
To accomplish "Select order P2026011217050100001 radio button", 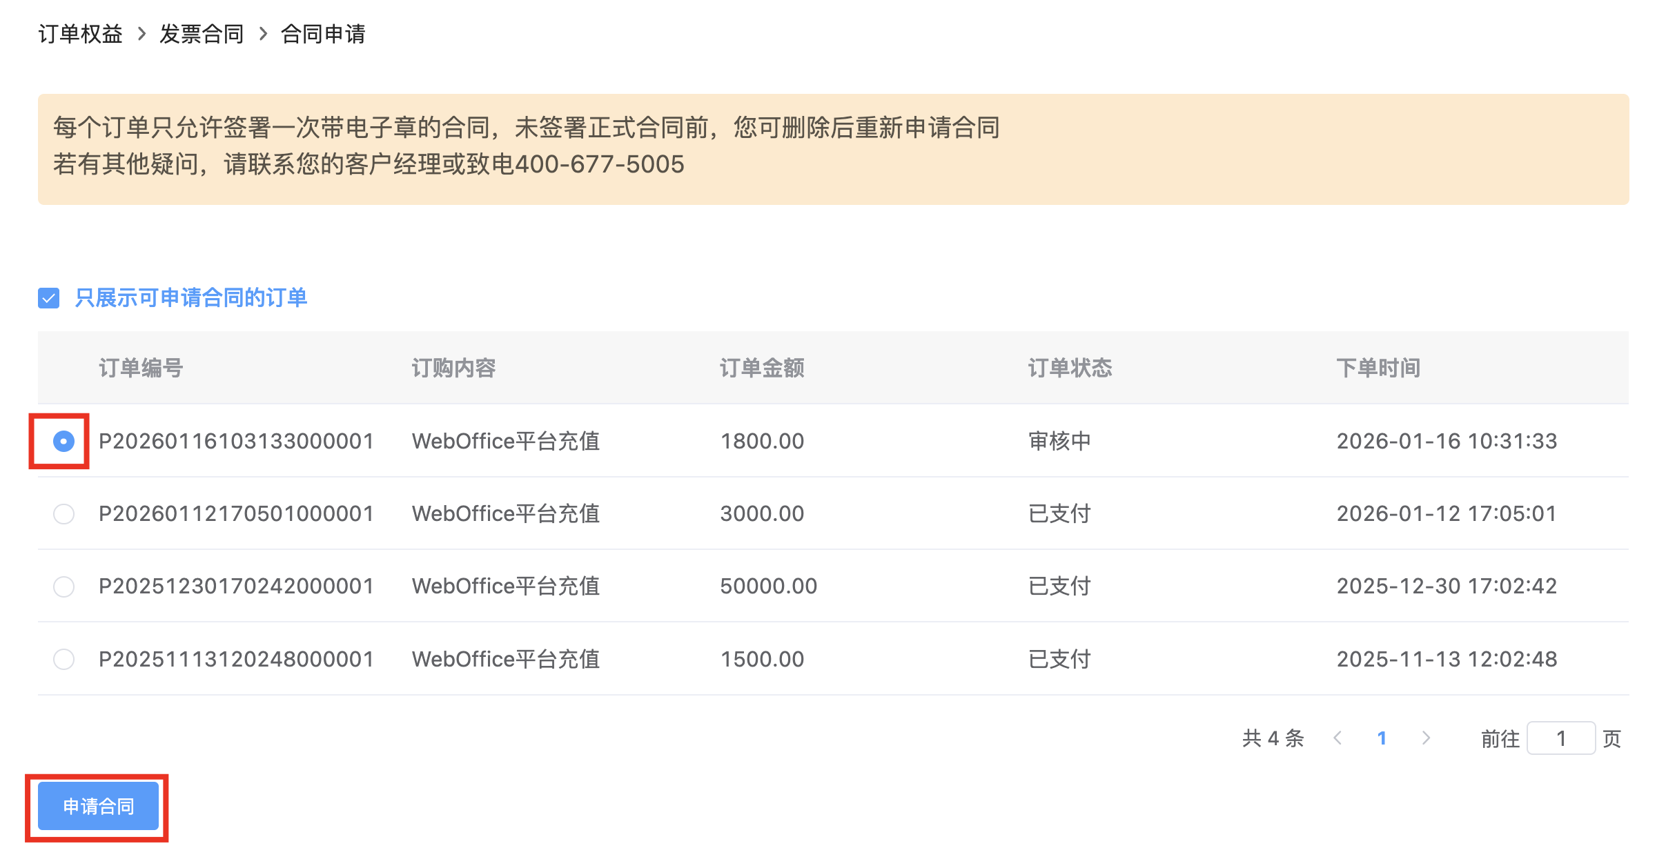I will pos(63,514).
